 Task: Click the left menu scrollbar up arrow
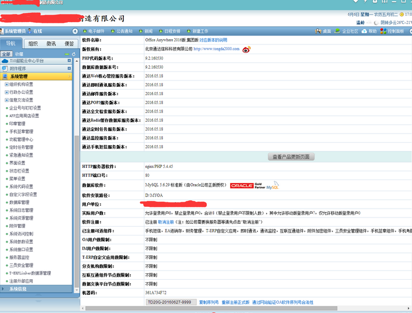(77, 61)
